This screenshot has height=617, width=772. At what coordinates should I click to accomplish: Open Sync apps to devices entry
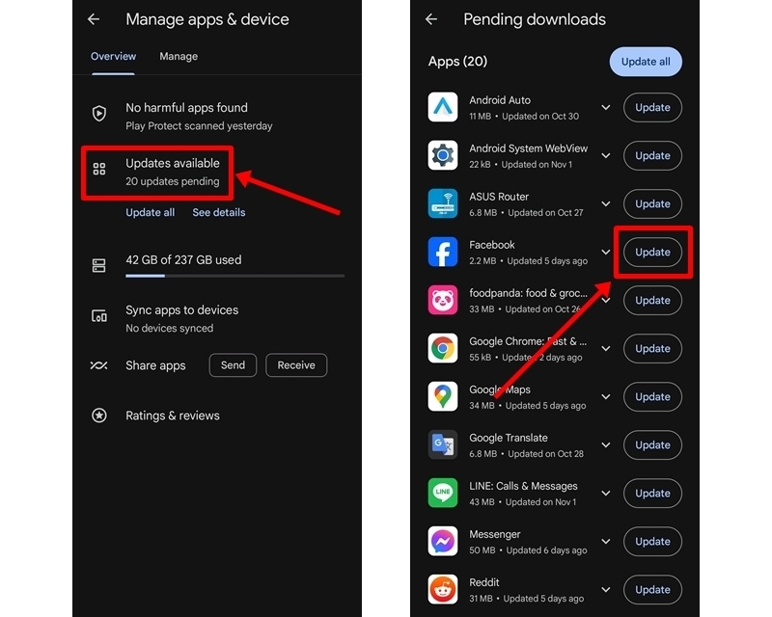[217, 318]
